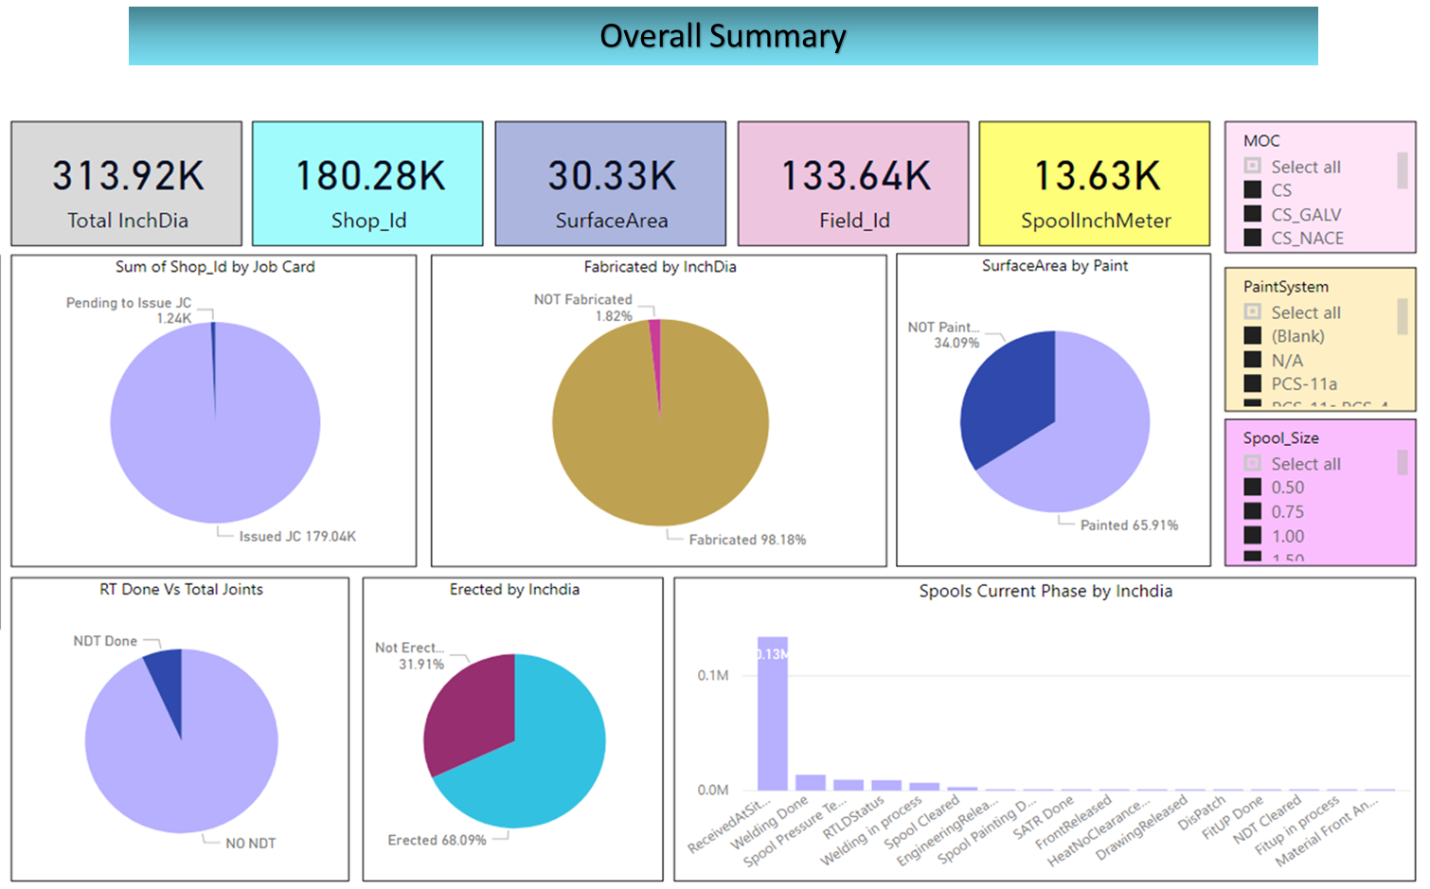Select the Total InchDia card
This screenshot has width=1430, height=889.
[127, 184]
